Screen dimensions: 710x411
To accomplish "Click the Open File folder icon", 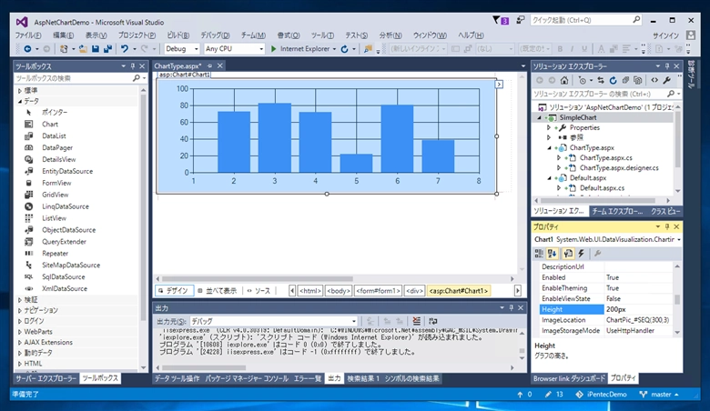I will point(83,49).
